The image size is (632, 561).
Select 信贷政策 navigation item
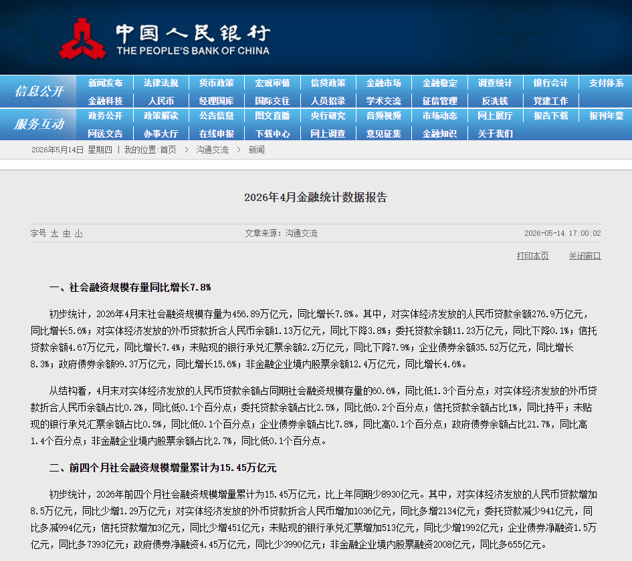tap(328, 83)
